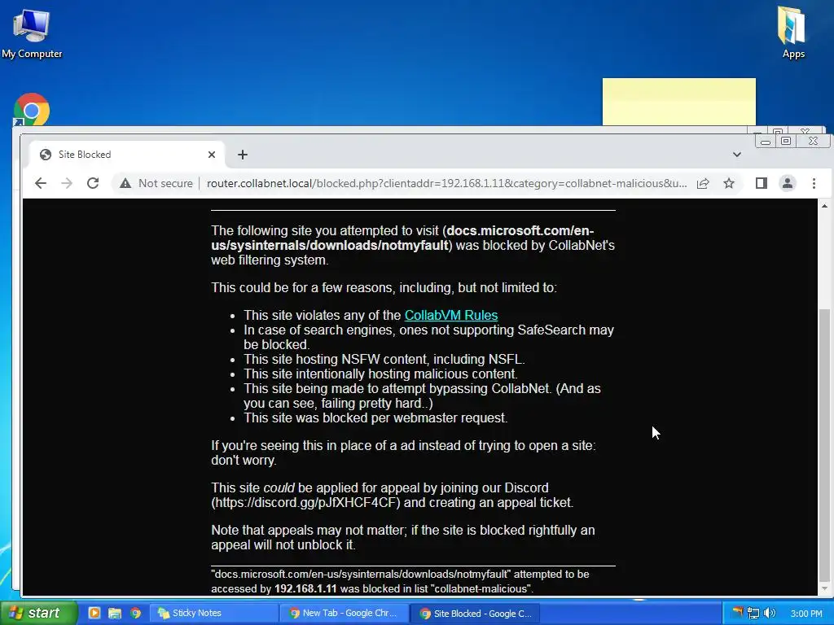Viewport: 834px width, 625px height.
Task: Click the page scrollbar down arrow
Action: [x=824, y=589]
